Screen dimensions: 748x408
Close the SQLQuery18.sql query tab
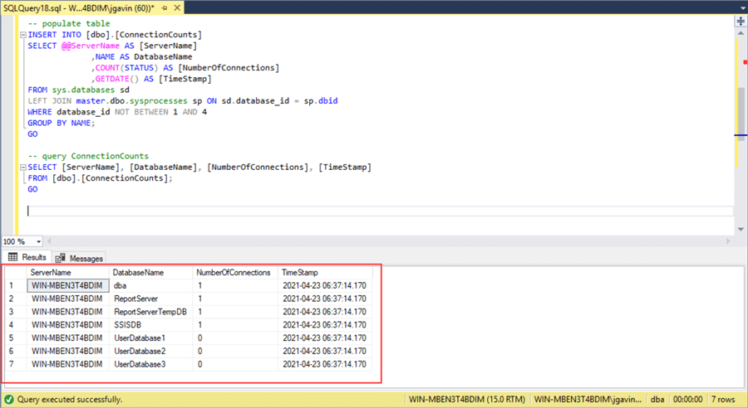[177, 8]
